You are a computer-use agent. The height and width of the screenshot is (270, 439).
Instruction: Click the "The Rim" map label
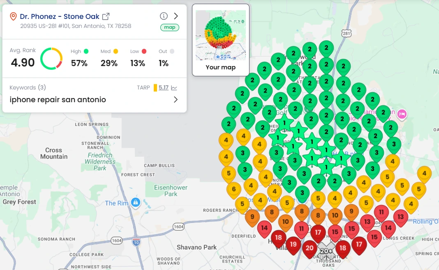(116, 203)
